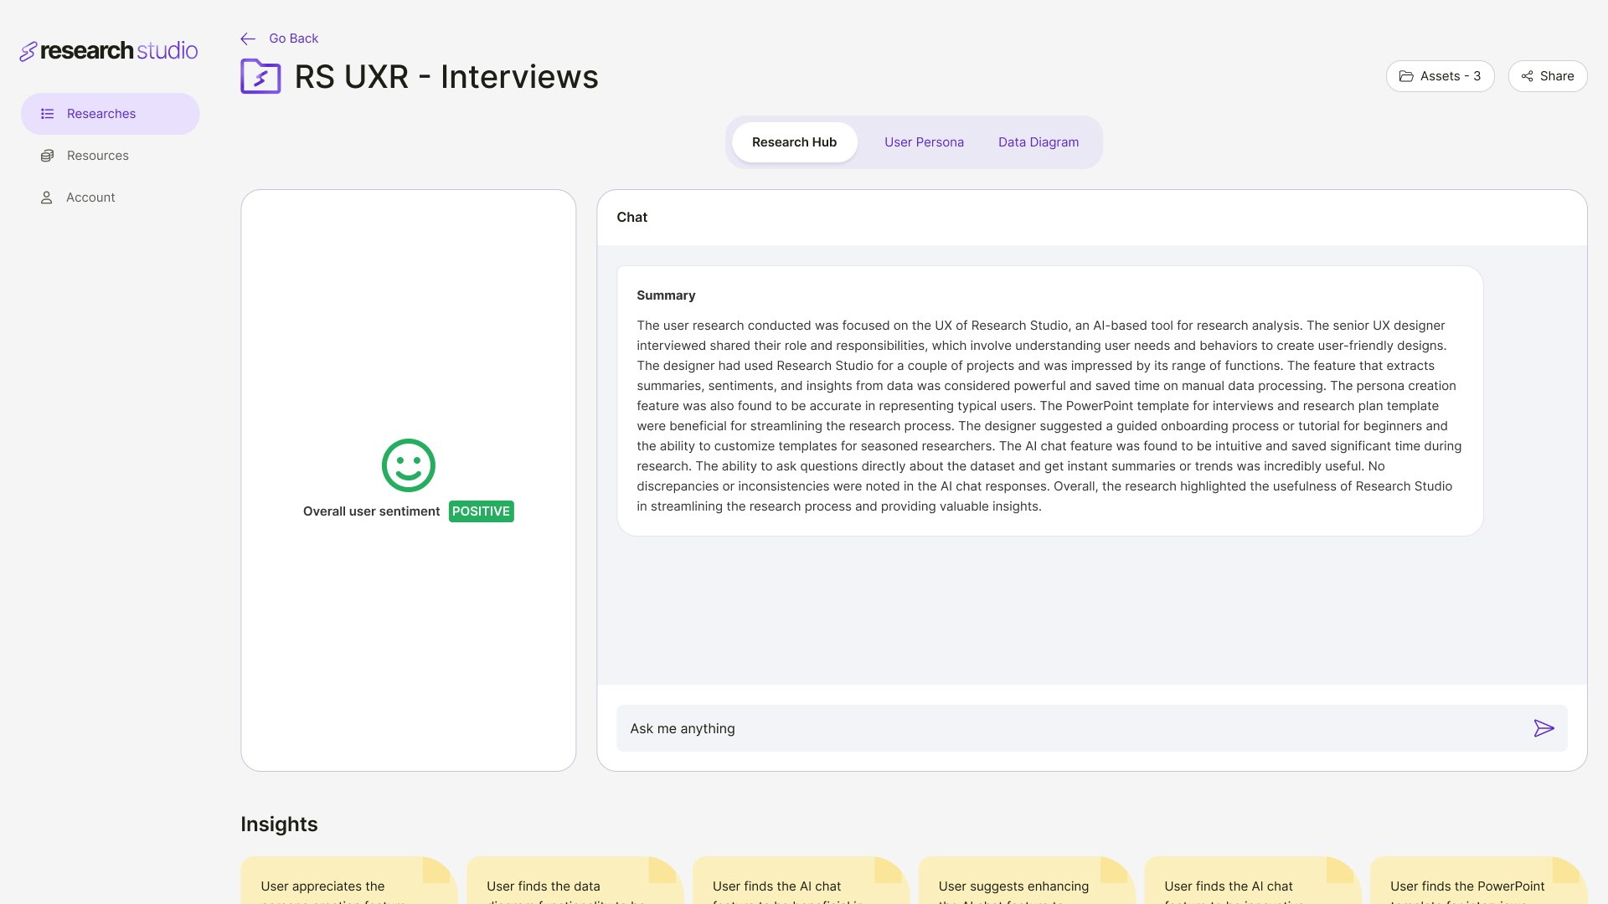1608x904 pixels.
Task: Click the Summary heading in chat
Action: click(666, 295)
